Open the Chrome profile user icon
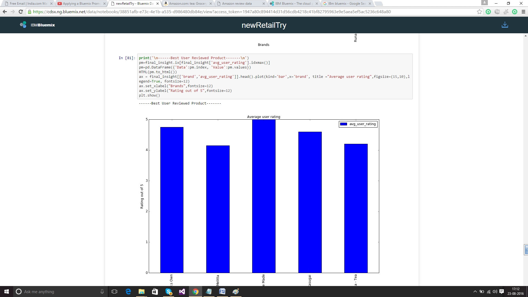The height and width of the screenshot is (297, 528). [484, 3]
